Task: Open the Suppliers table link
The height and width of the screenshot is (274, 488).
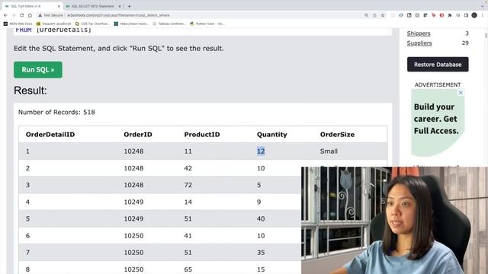Action: click(419, 43)
